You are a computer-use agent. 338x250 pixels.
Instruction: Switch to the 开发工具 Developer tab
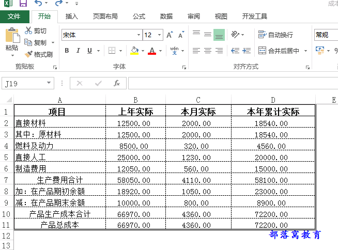(255, 17)
